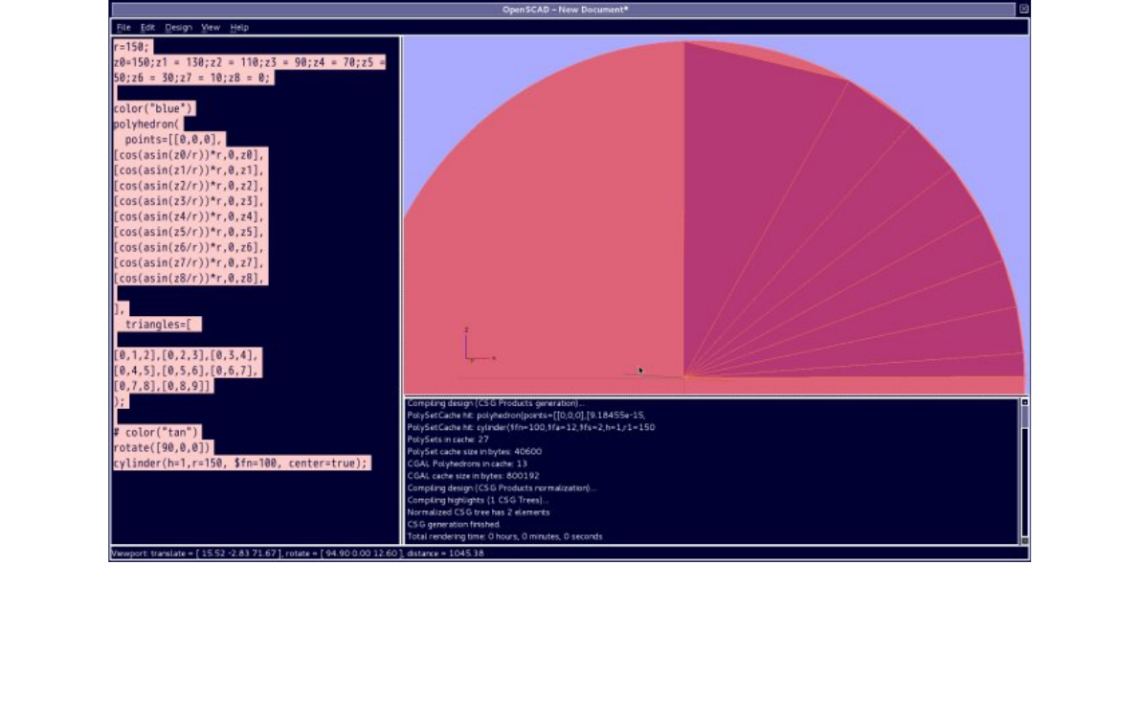Click the line 'cylinder(h=1,r=150, $fn=100, center=true);'
The height and width of the screenshot is (701, 1139).
(241, 464)
